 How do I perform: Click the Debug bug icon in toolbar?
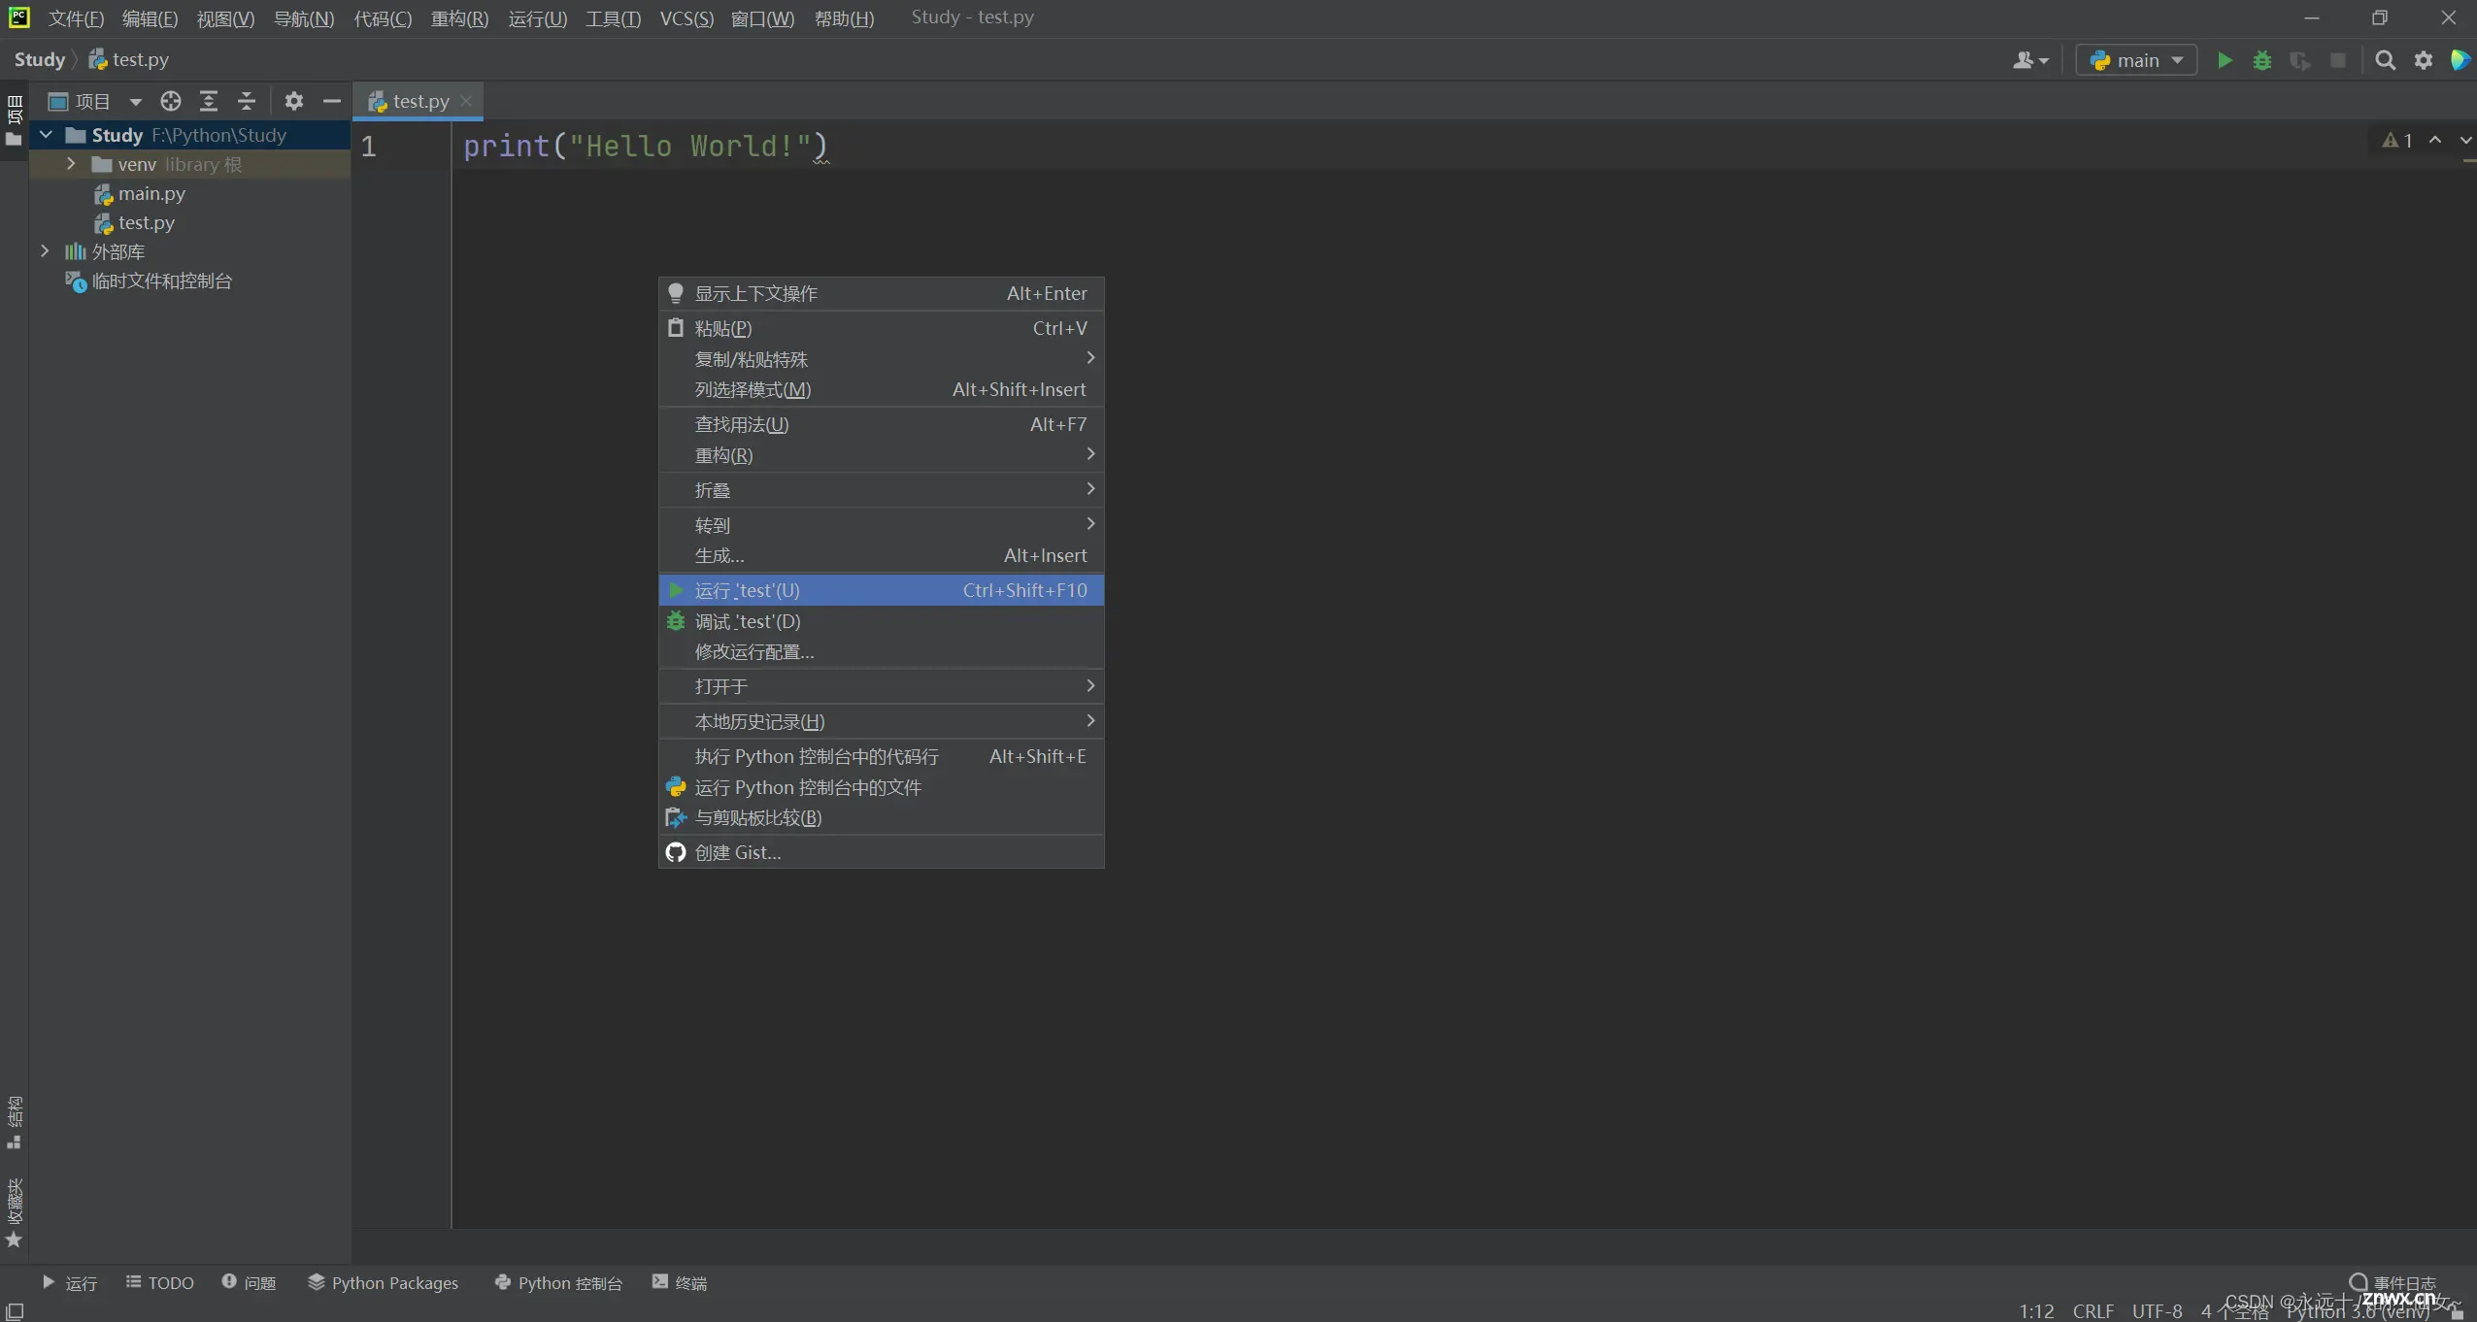tap(2262, 60)
